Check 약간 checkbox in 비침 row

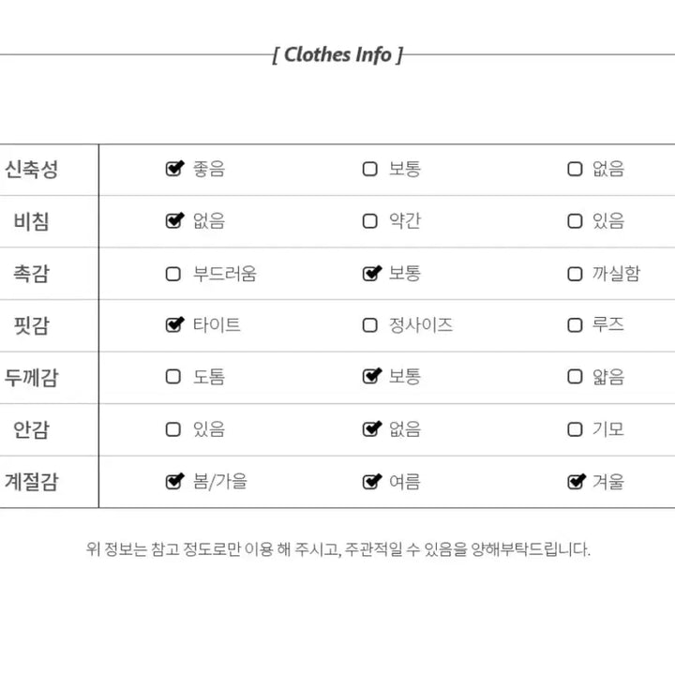[369, 221]
